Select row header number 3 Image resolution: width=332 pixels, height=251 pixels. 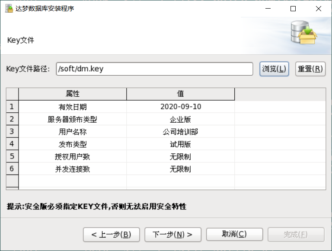pyautogui.click(x=12, y=131)
